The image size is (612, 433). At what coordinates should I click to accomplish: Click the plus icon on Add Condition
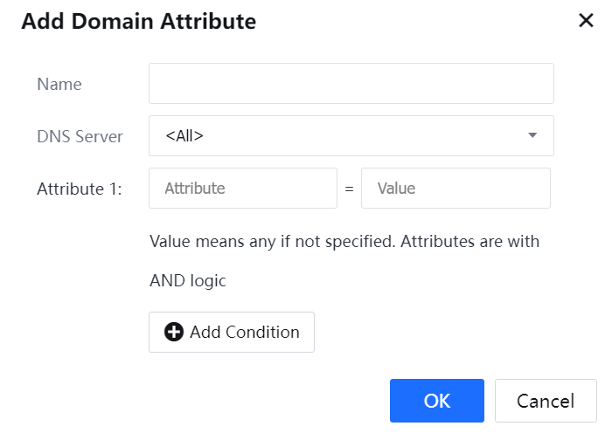174,332
